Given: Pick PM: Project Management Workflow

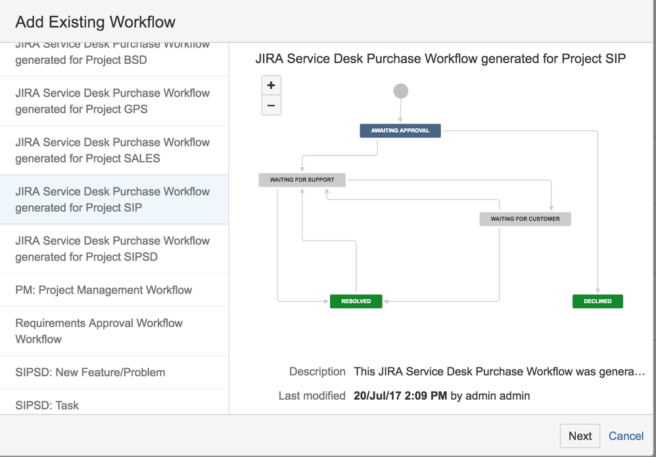Looking at the screenshot, I should 114,290.
